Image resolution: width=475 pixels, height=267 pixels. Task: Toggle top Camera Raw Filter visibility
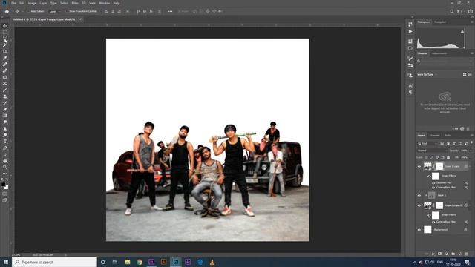pyautogui.click(x=433, y=188)
